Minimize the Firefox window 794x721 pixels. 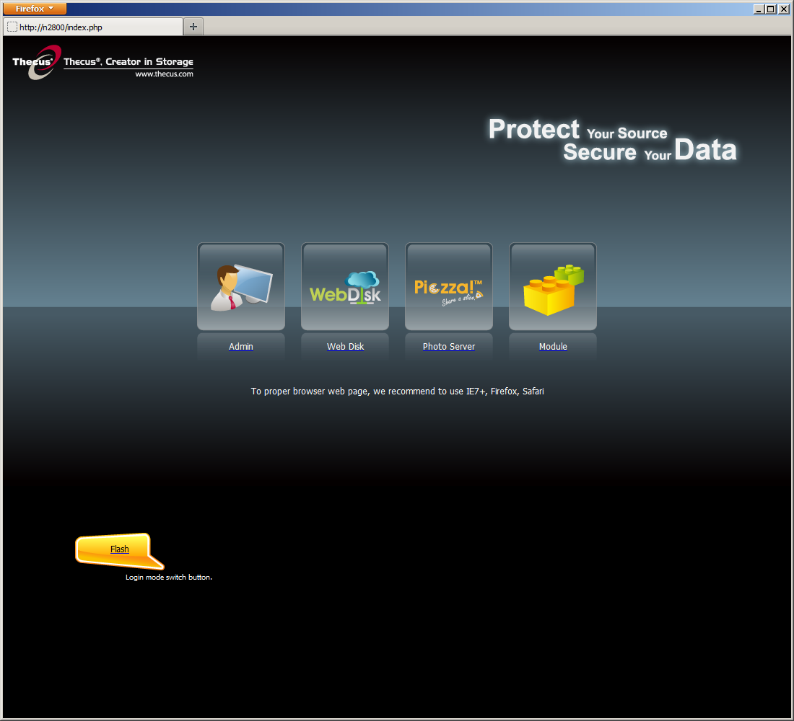(x=759, y=9)
